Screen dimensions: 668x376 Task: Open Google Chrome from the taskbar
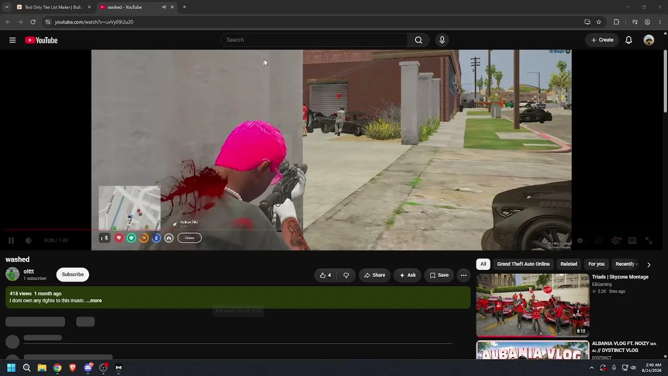[57, 368]
